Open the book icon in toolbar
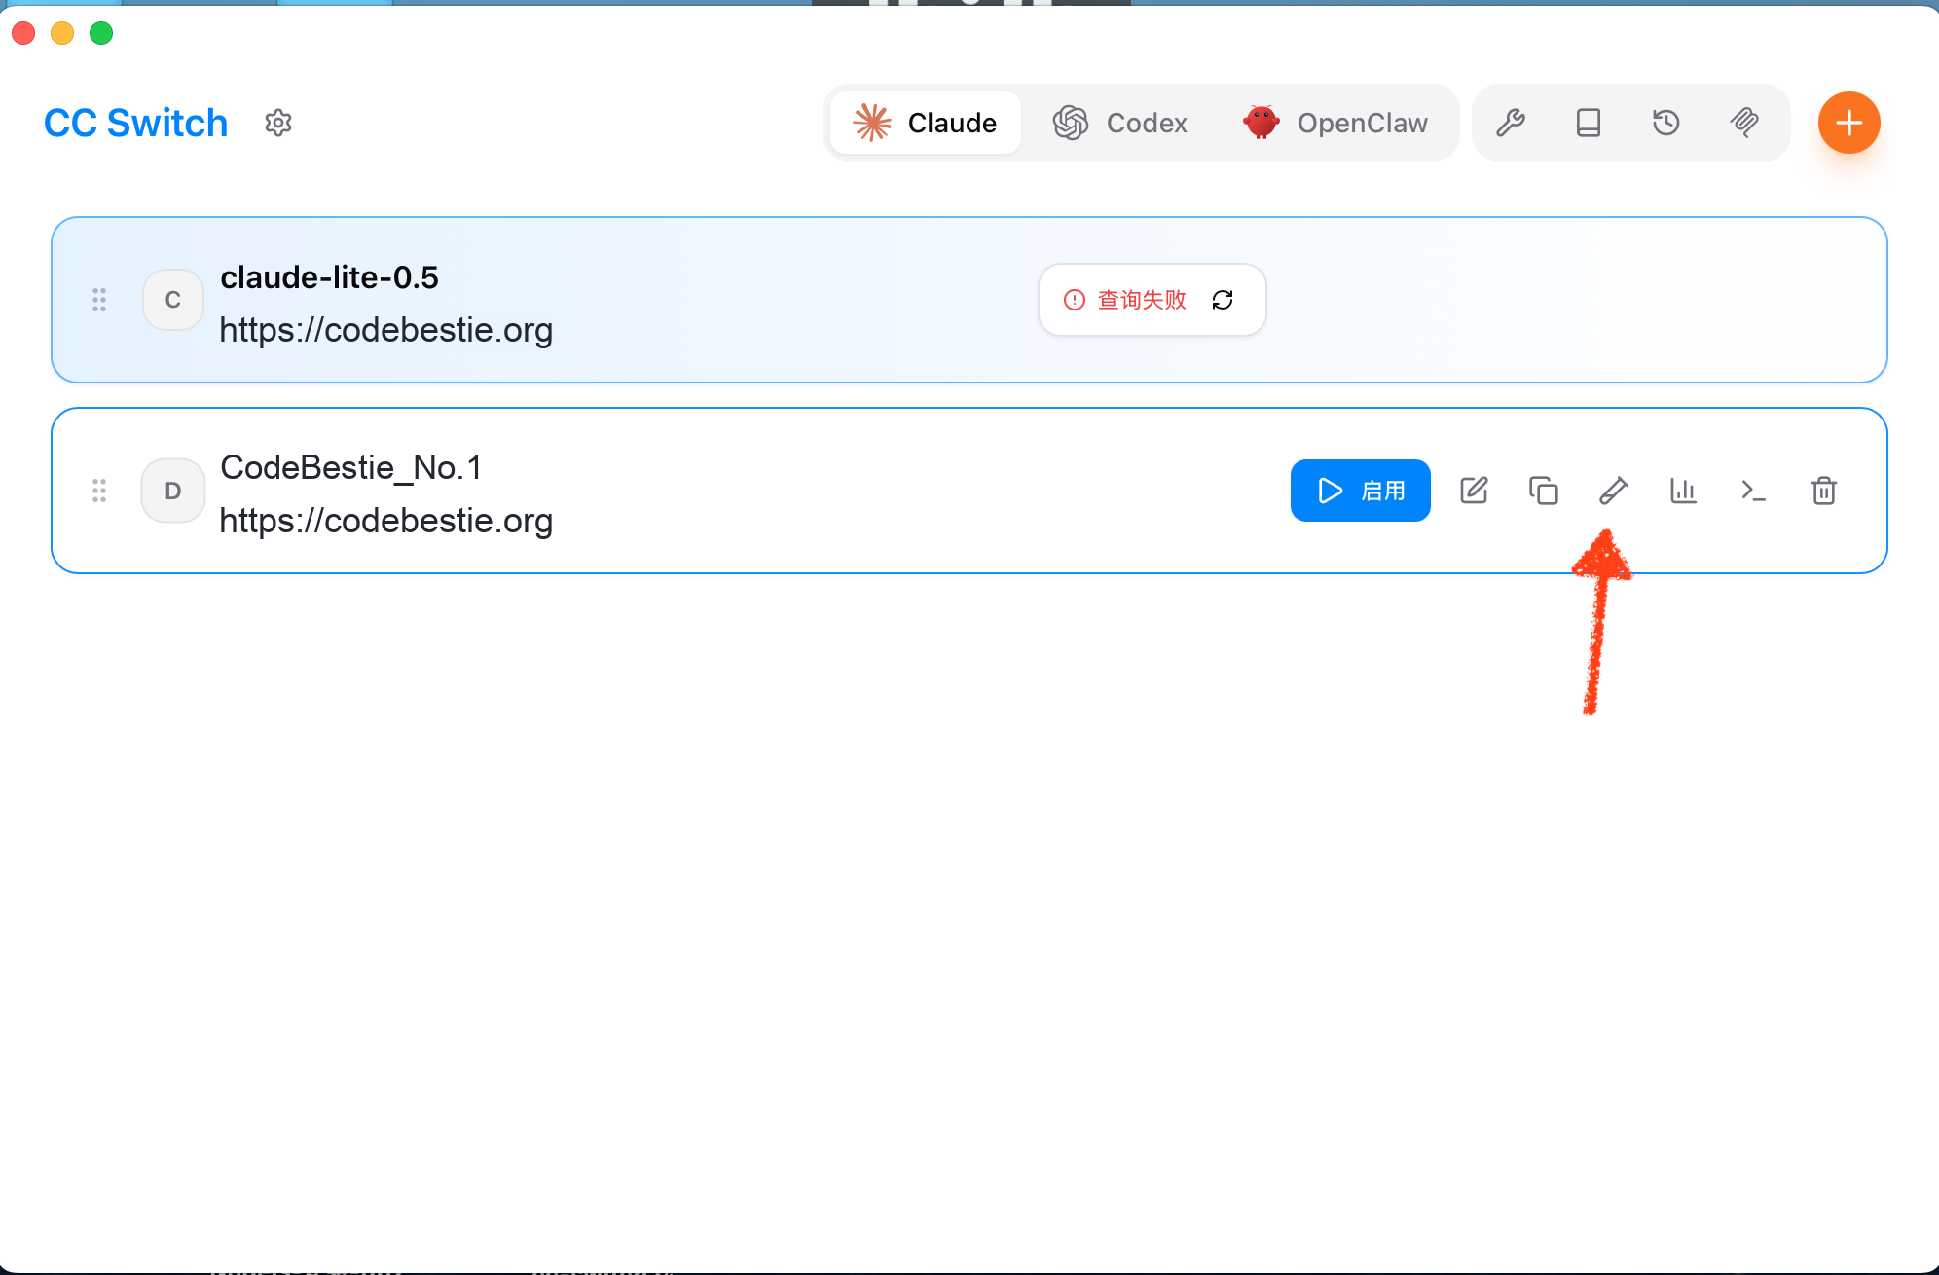Screen dimensions: 1939x1275 1589,123
